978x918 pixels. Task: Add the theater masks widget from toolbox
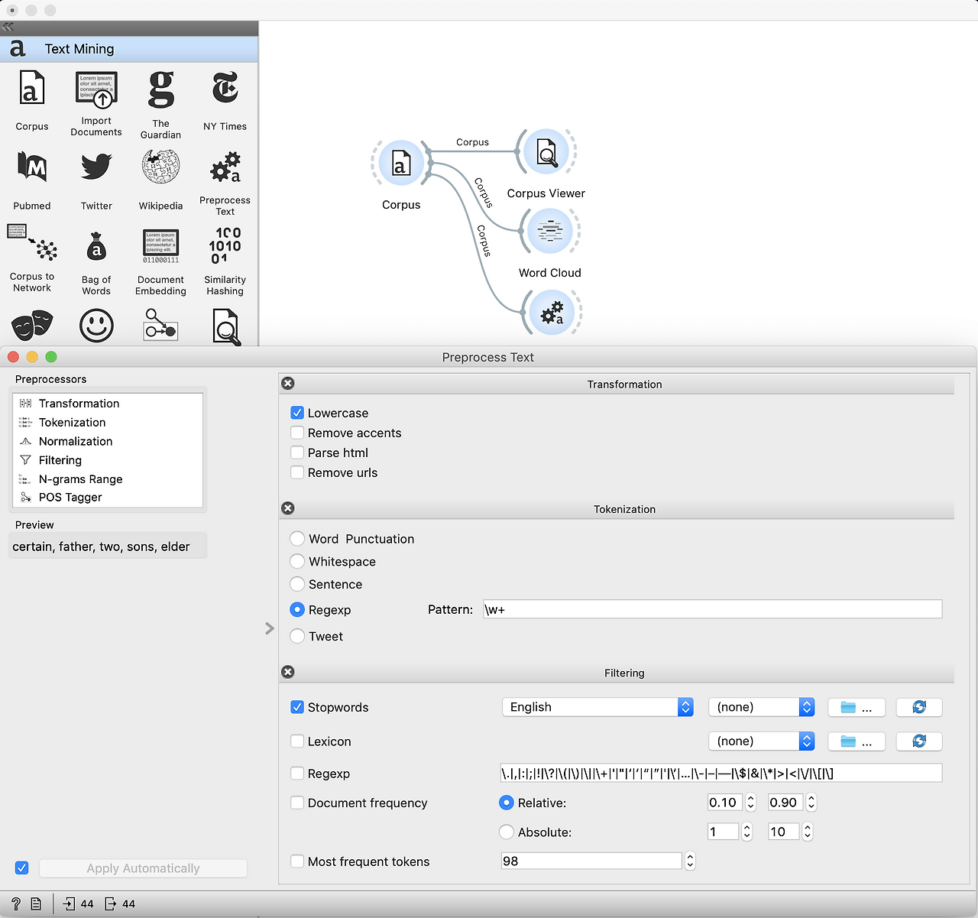pyautogui.click(x=32, y=326)
